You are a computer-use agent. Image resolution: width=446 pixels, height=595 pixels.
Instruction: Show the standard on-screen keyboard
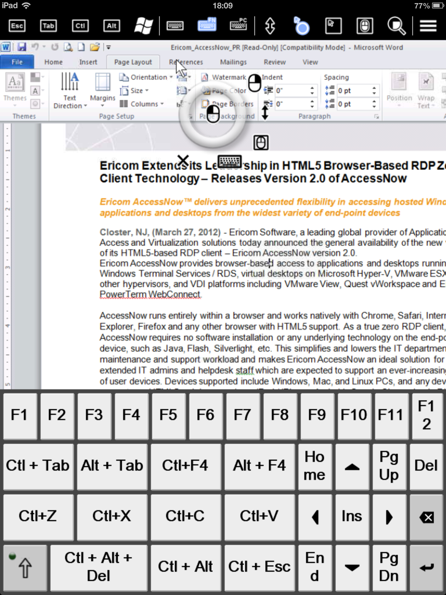pos(175,26)
